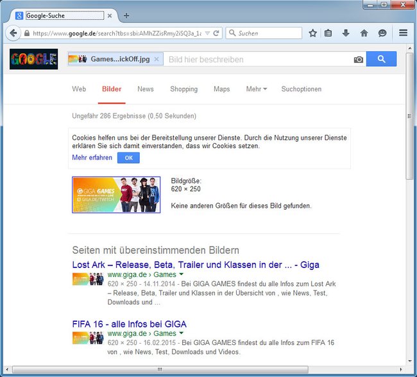Viewport: 417px width, 377px height.
Task: Click the horizontal scrollbar right arrow
Action: (401, 369)
